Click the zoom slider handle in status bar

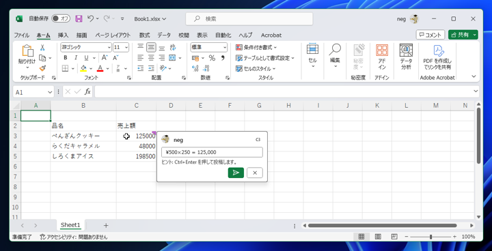(x=430, y=237)
